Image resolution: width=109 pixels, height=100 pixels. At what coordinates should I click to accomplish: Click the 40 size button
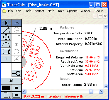pos(11,81)
